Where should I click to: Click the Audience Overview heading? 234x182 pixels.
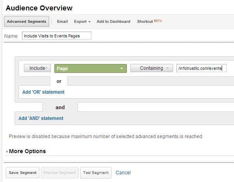(x=39, y=8)
